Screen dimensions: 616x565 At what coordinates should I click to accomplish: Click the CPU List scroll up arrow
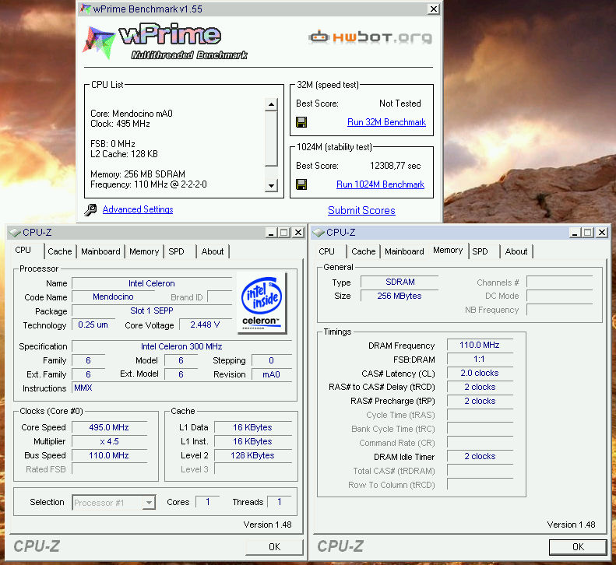click(x=271, y=104)
